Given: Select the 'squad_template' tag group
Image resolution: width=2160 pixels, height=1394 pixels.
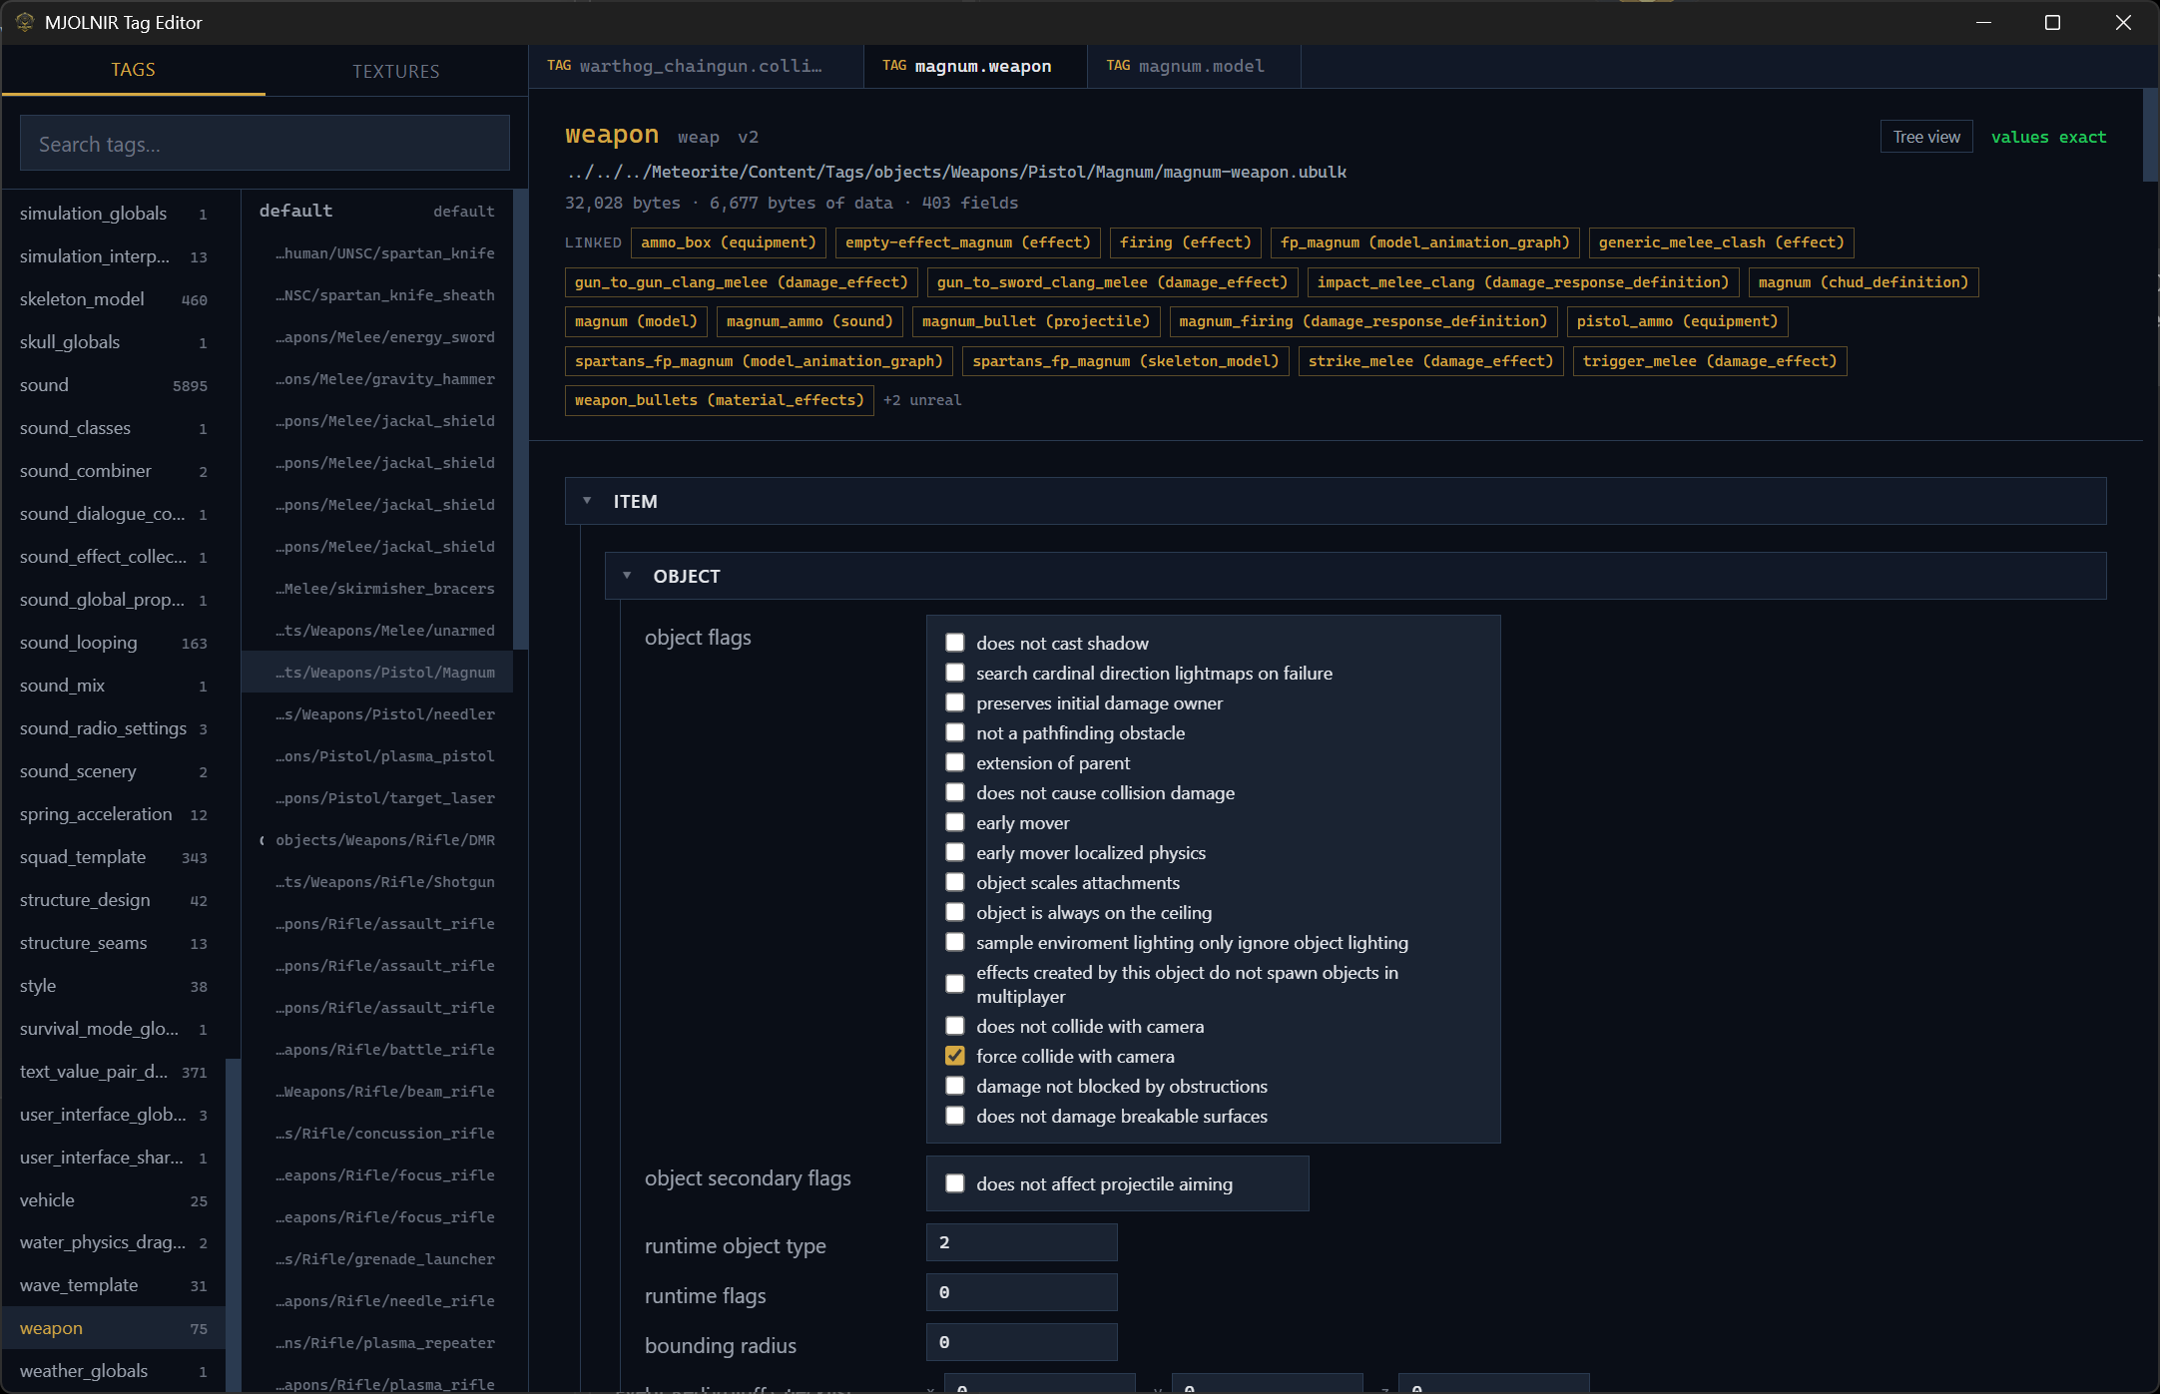Looking at the screenshot, I should (x=114, y=857).
